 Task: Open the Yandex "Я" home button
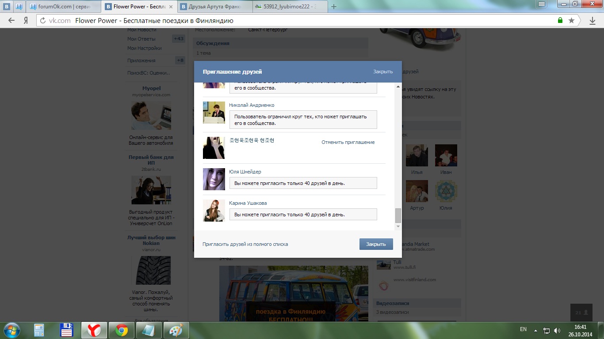tap(26, 20)
